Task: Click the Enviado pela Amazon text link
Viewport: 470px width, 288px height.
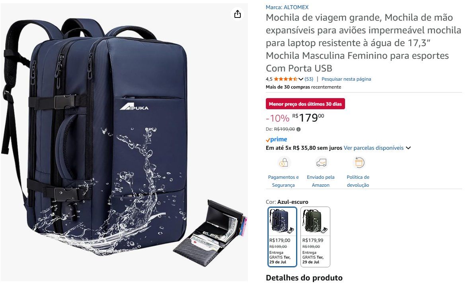Action: click(x=320, y=181)
